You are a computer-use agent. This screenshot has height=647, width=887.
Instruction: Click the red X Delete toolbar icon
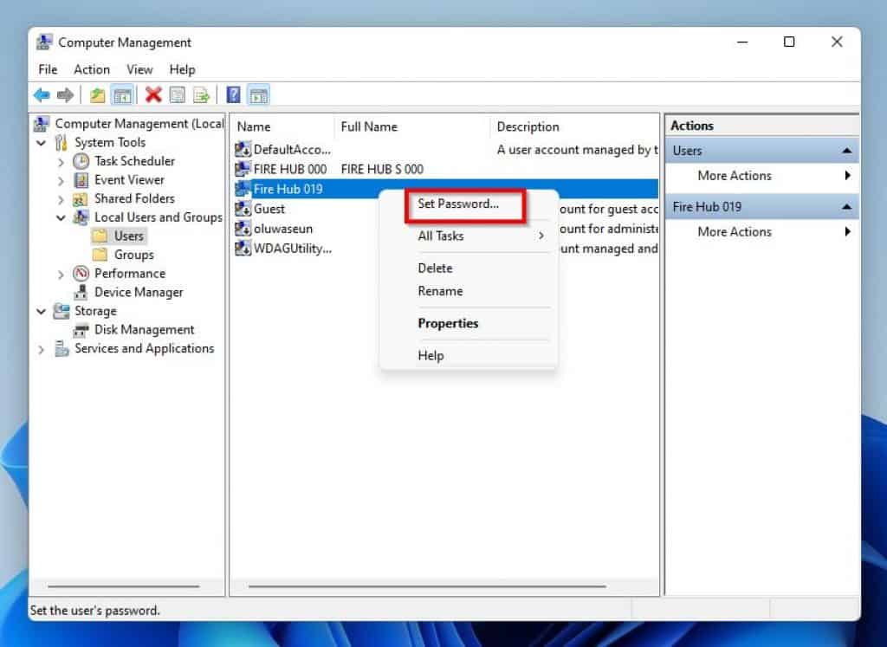click(153, 95)
